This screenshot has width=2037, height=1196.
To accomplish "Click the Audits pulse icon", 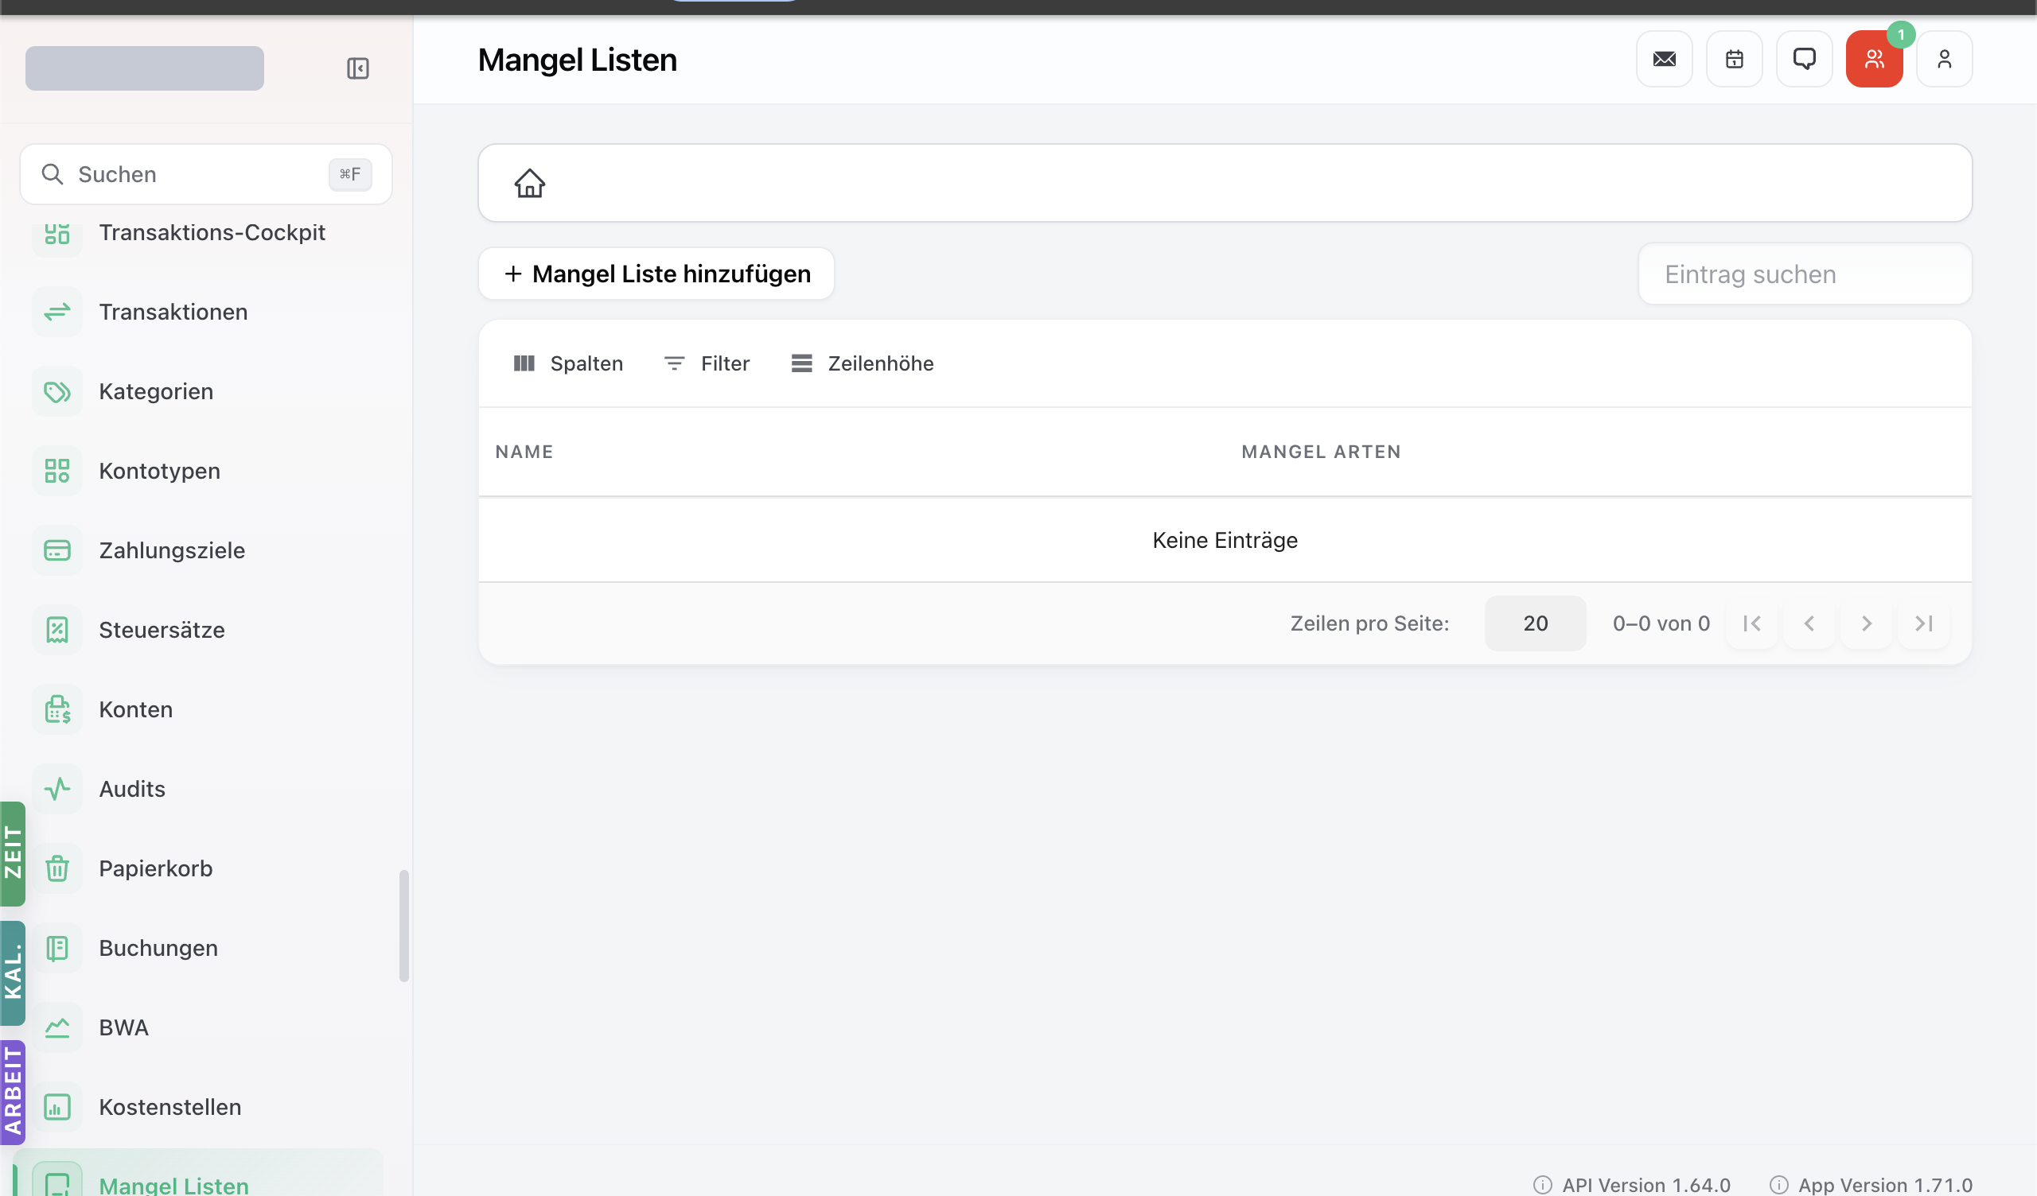I will point(57,789).
